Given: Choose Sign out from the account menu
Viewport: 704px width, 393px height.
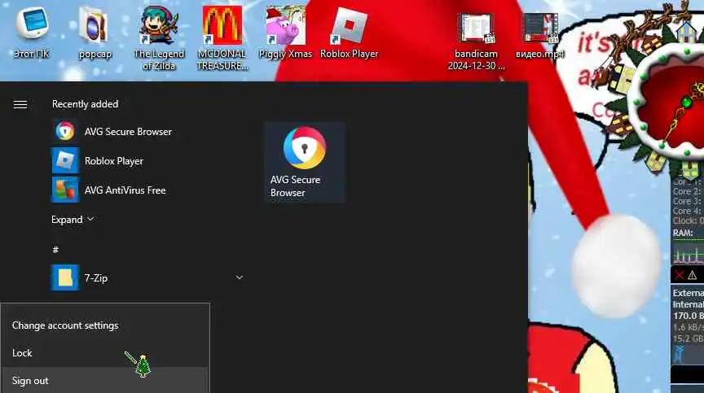Looking at the screenshot, I should click(30, 381).
